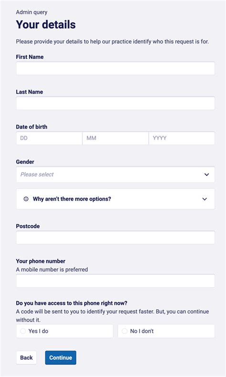Click the Continue button
The width and height of the screenshot is (226, 377).
[x=61, y=357]
